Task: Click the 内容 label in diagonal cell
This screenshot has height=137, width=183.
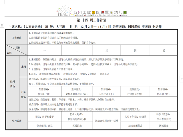Action: [9, 53]
